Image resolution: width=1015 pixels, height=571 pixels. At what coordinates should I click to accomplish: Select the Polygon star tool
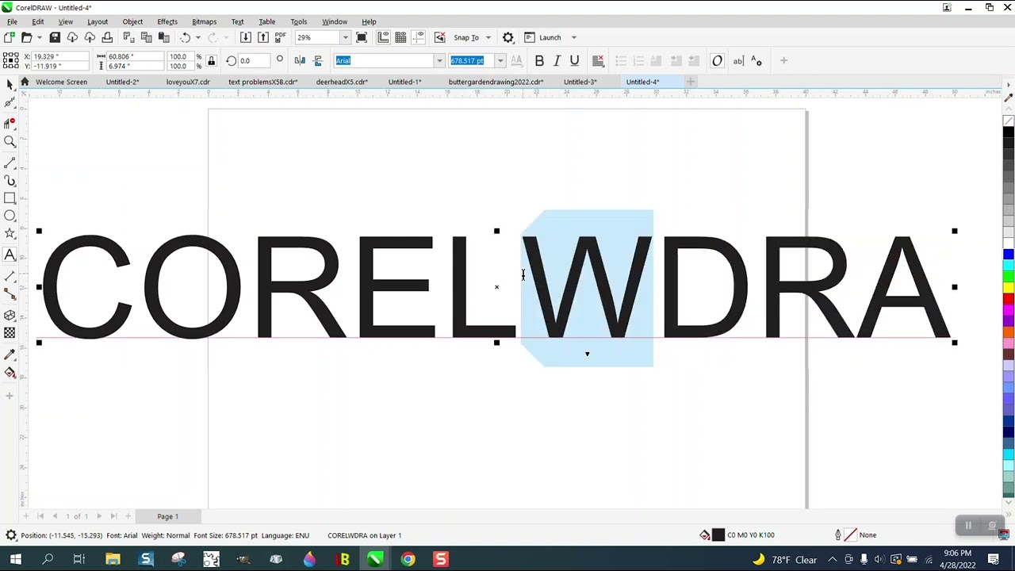10,234
